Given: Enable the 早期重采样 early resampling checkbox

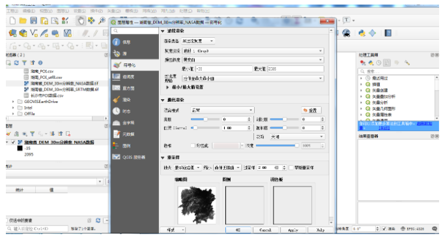Looking at the screenshot, I should coord(291,168).
